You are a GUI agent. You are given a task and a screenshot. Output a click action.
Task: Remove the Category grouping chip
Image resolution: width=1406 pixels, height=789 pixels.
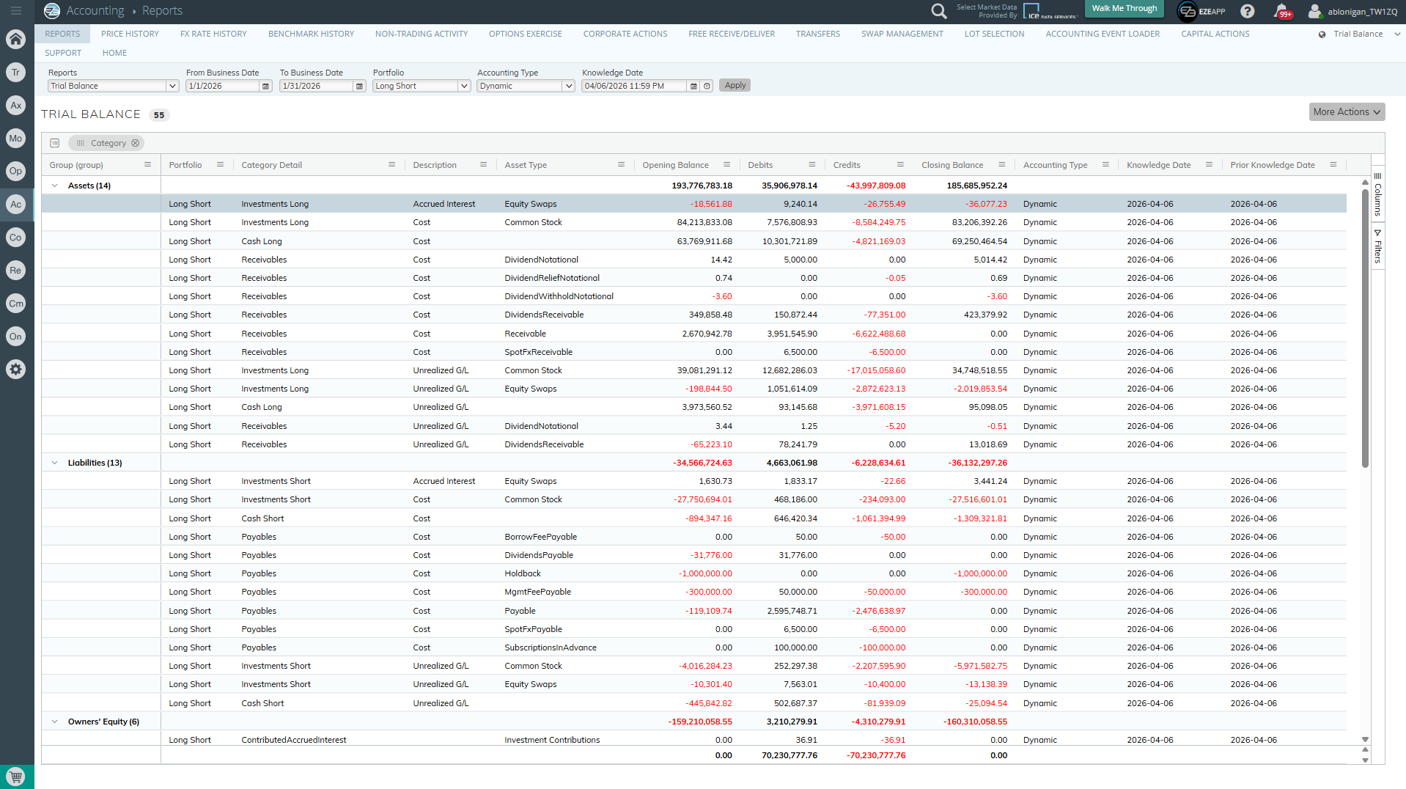click(136, 143)
